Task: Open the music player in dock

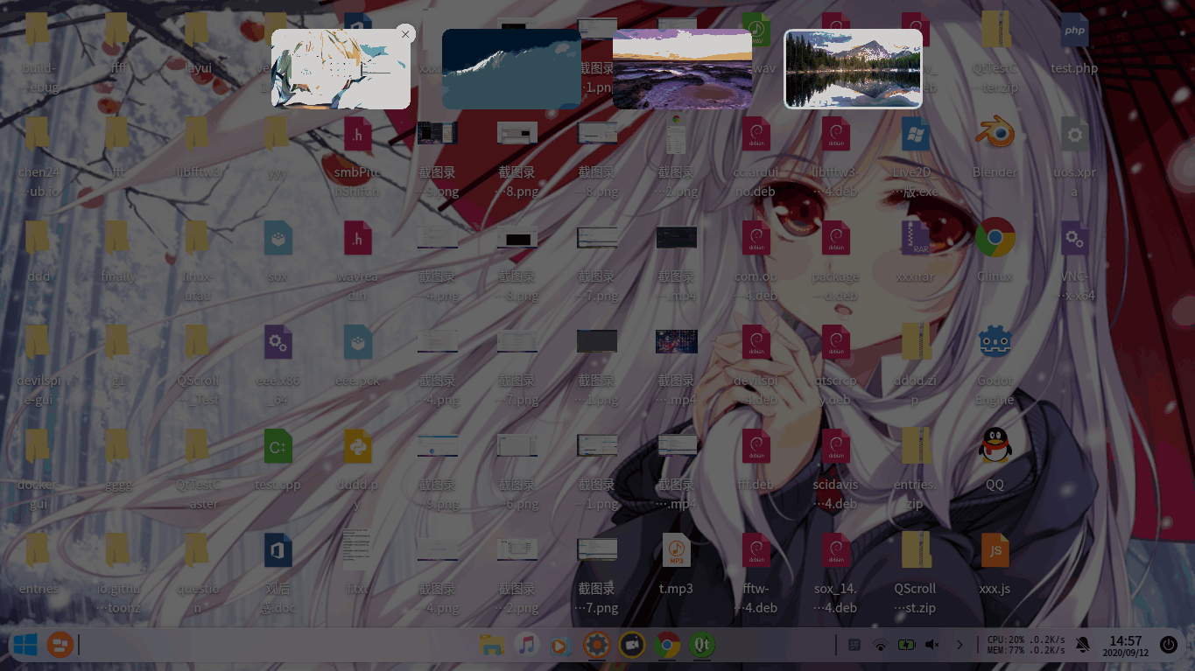Action: [x=526, y=646]
